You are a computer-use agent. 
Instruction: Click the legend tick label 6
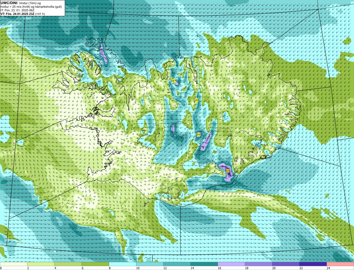82,268
